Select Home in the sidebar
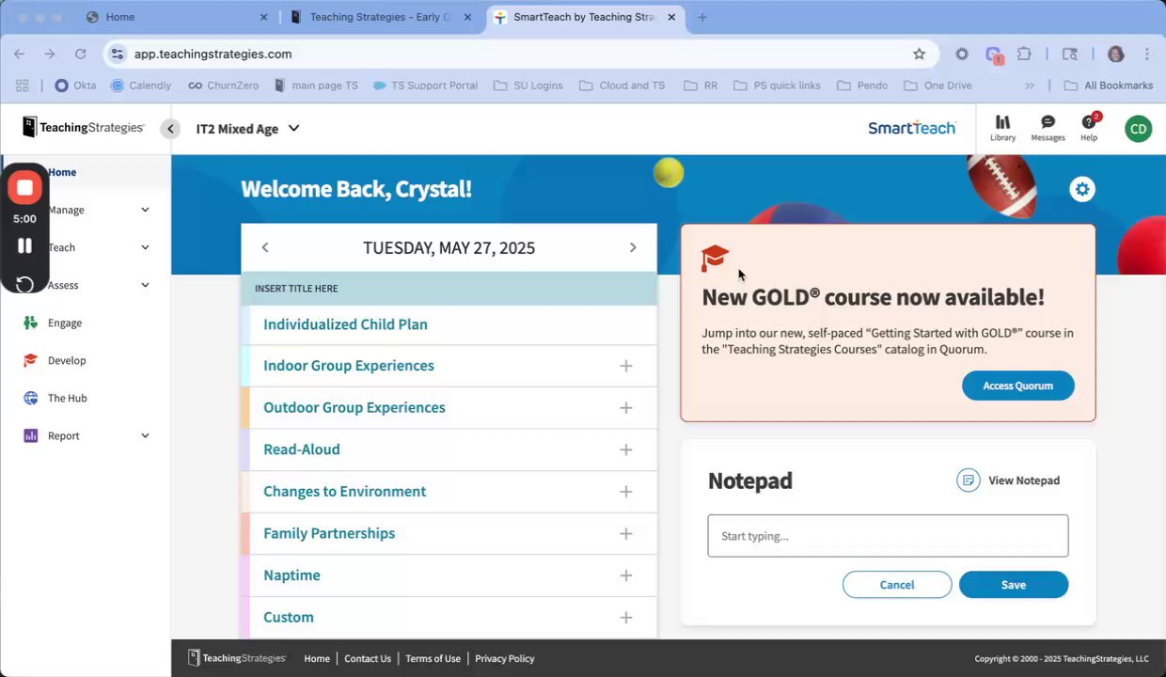 pos(62,172)
